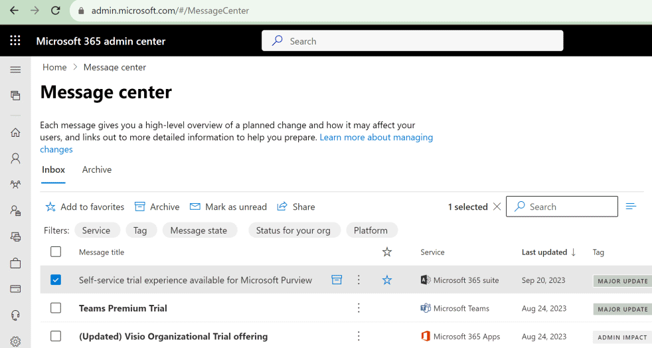
Task: Click the browser forward arrow
Action: point(35,11)
